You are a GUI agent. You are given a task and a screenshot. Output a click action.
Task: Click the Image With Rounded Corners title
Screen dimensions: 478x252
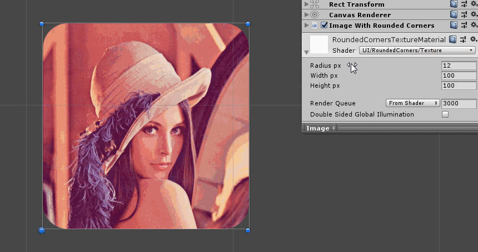coord(382,26)
